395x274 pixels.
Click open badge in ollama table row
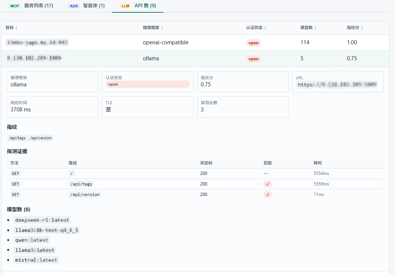(x=254, y=59)
